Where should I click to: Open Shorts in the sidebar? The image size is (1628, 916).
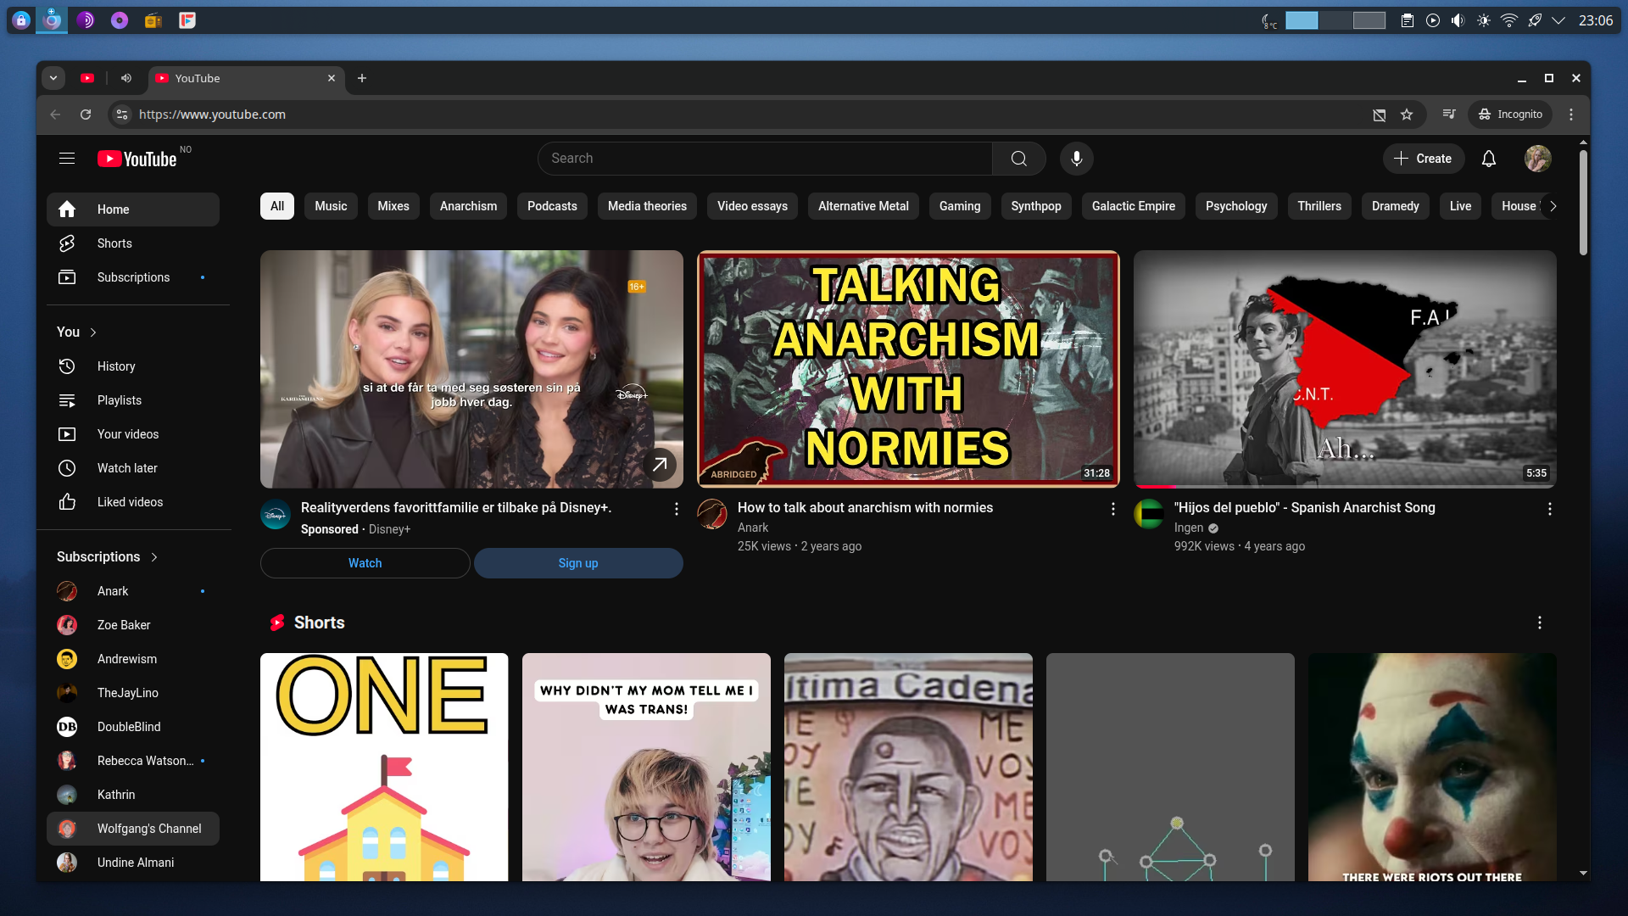point(133,243)
